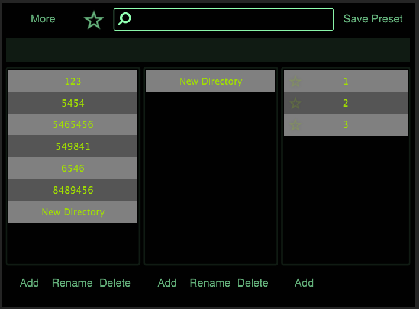Select preset named 2

pos(346,103)
